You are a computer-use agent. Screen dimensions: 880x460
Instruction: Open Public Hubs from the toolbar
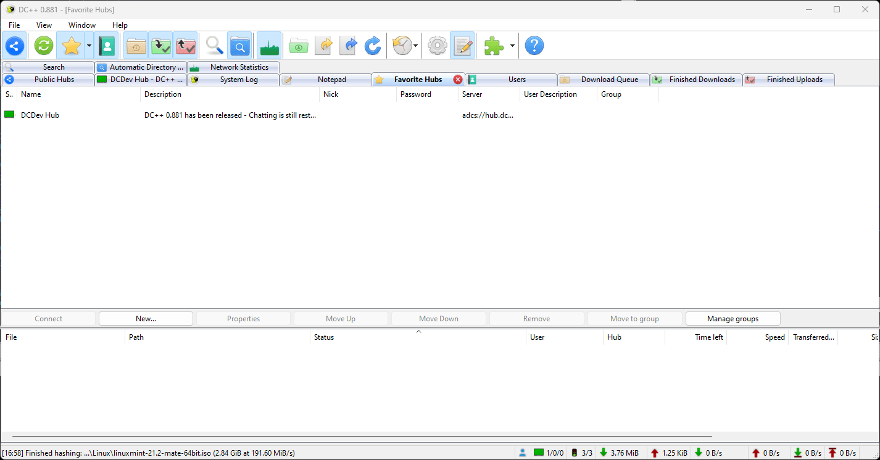click(15, 46)
